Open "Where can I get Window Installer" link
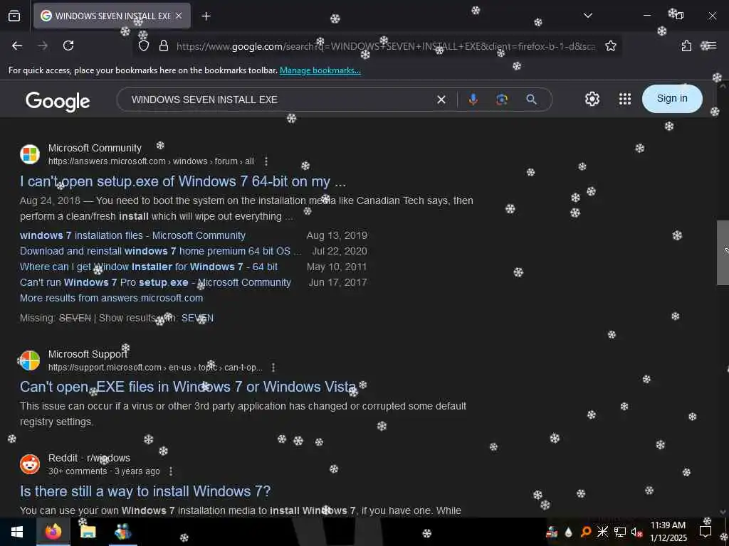 (x=148, y=267)
